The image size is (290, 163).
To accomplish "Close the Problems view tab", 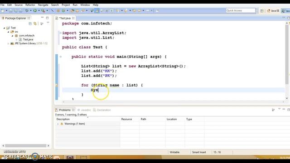I will click(73, 110).
